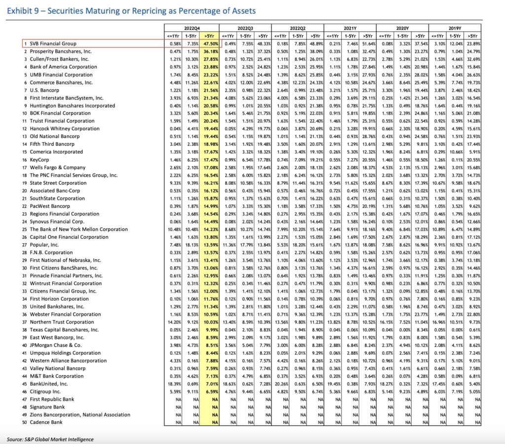The image size is (505, 444).
Task: Select Commerce Bancshares, Inc. row label
Action: coord(61,82)
